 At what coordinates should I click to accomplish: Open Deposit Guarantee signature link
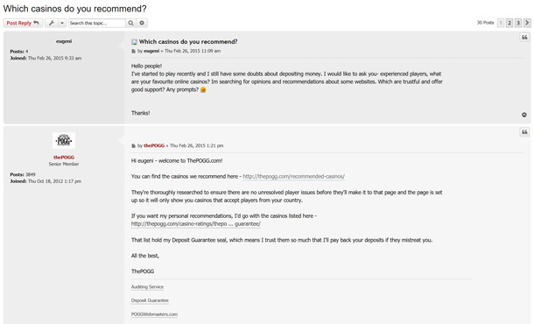click(150, 300)
